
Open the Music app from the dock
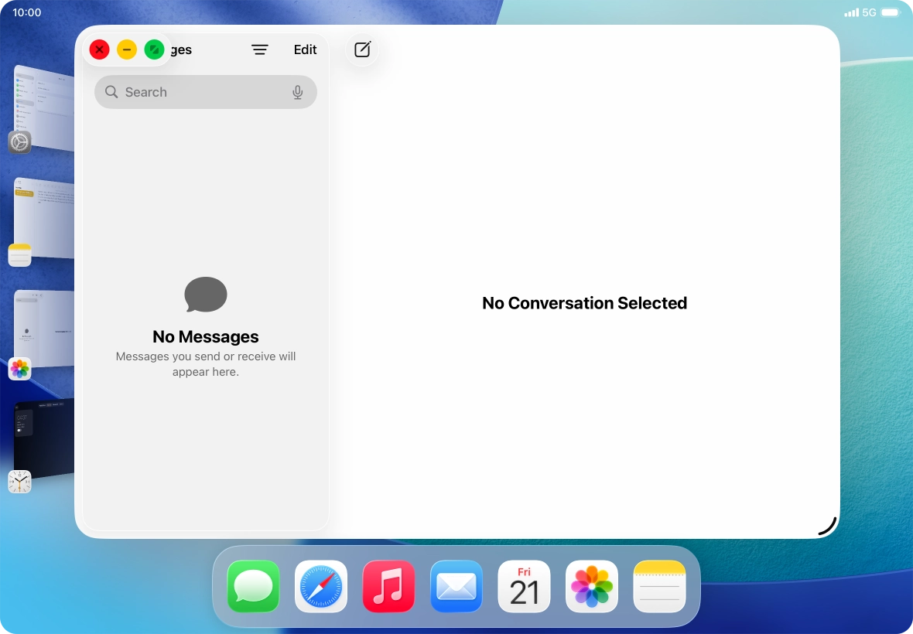(x=388, y=586)
